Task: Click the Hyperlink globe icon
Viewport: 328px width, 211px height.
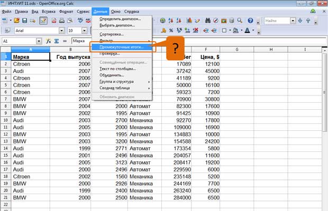Action: (x=162, y=21)
